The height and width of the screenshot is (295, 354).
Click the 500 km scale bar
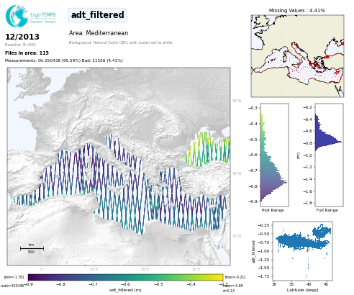tap(32, 248)
